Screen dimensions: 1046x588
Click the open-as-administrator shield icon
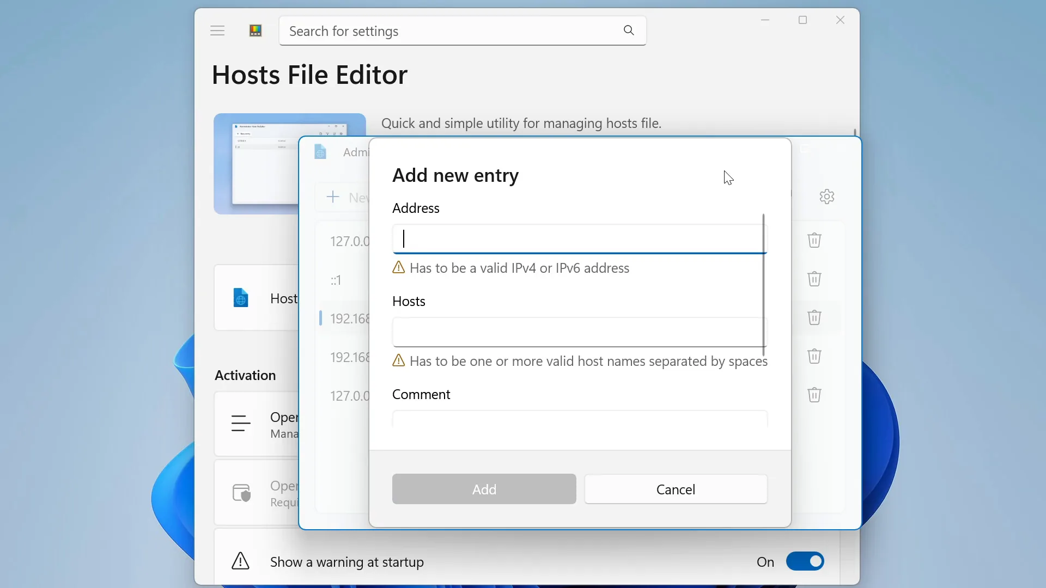(x=241, y=493)
